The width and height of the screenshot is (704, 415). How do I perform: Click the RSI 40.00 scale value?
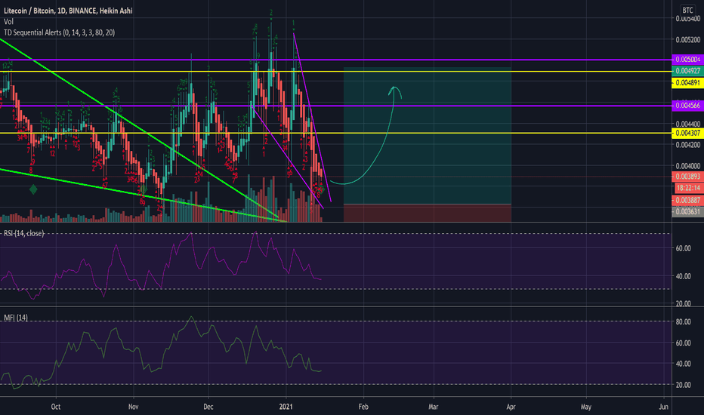pyautogui.click(x=684, y=276)
